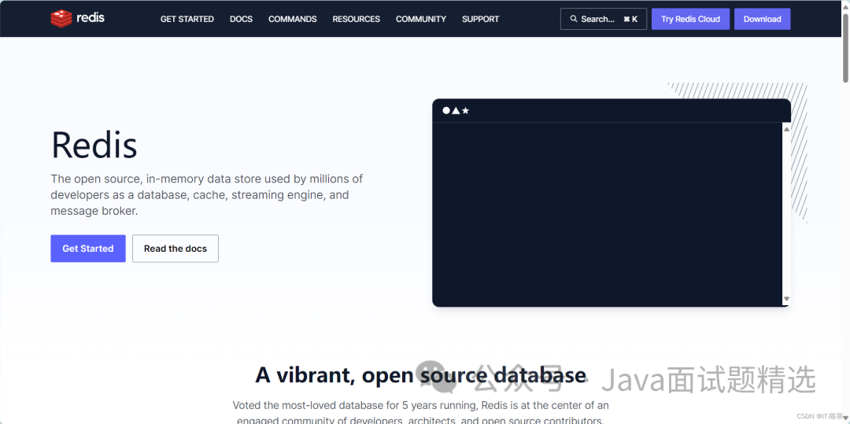Click the terminal scrollbar up arrow
Viewport: 850px width, 424px height.
click(786, 129)
